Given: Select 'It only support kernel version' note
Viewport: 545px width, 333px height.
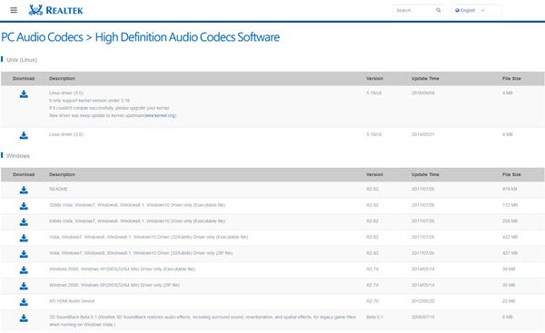Looking at the screenshot, I should (x=89, y=101).
